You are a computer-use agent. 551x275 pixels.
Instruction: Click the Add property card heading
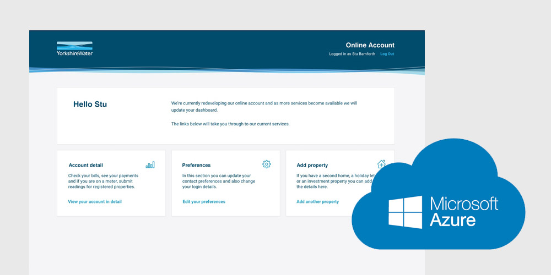pyautogui.click(x=312, y=165)
